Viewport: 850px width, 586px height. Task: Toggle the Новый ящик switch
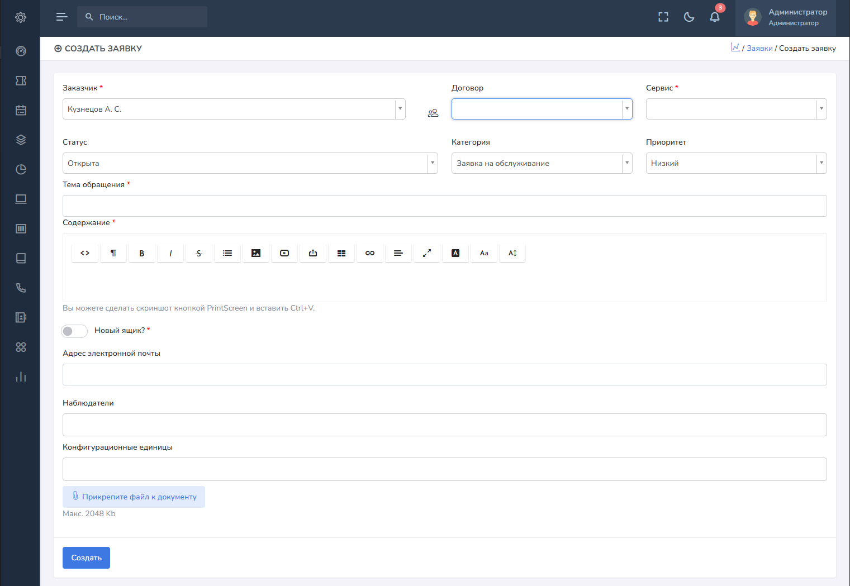[74, 331]
